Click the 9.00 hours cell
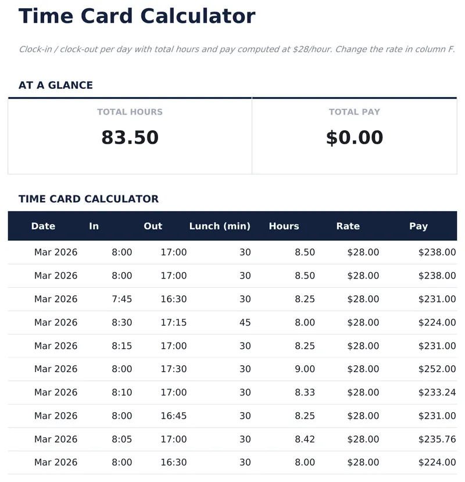The image size is (465, 482). pyautogui.click(x=305, y=369)
